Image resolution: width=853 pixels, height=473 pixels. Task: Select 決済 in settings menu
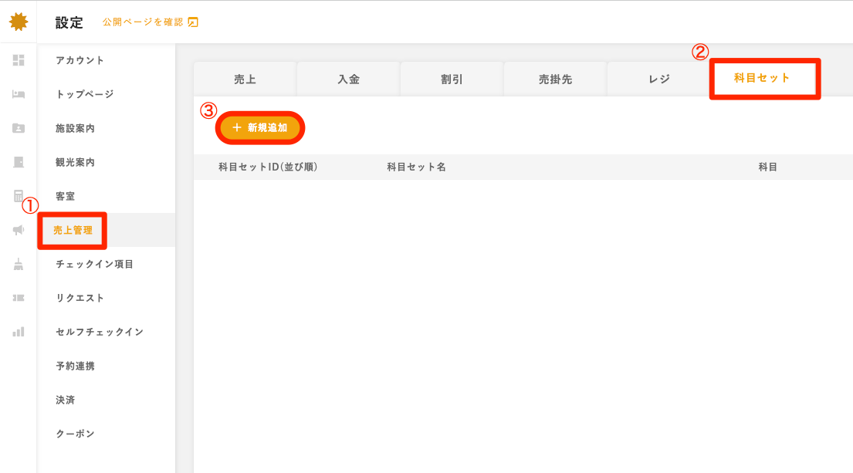point(66,400)
